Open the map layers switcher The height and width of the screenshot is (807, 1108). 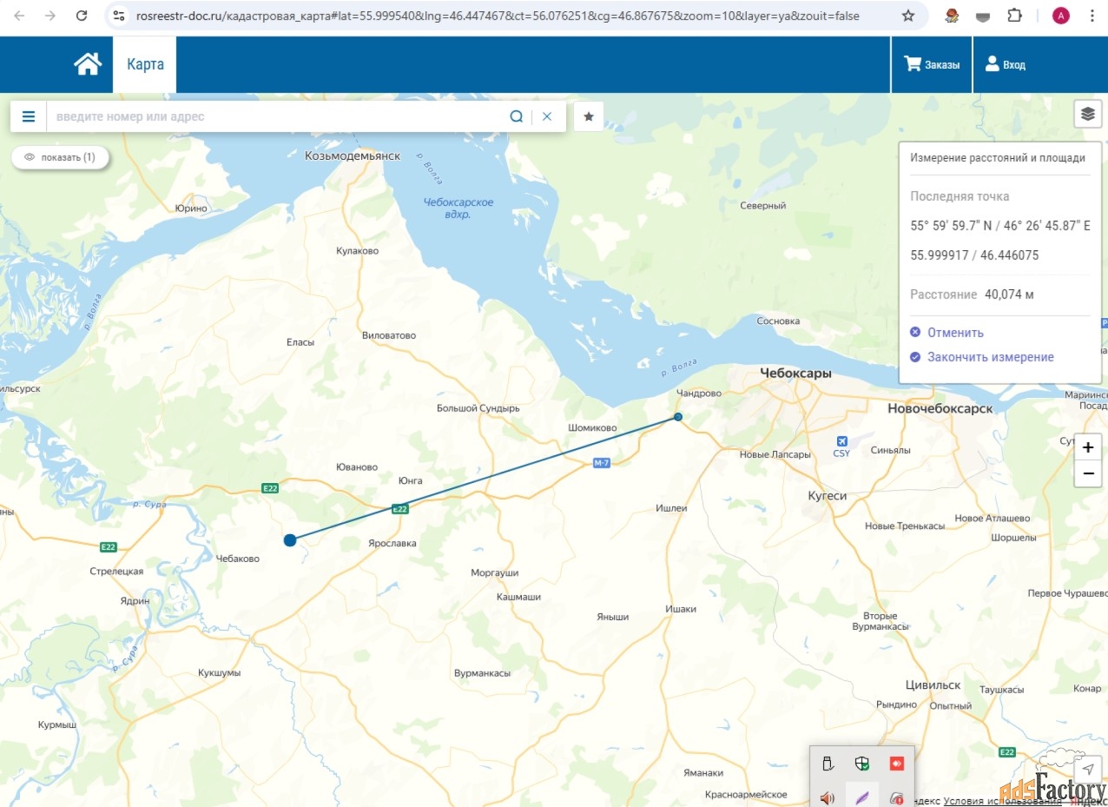coord(1088,114)
